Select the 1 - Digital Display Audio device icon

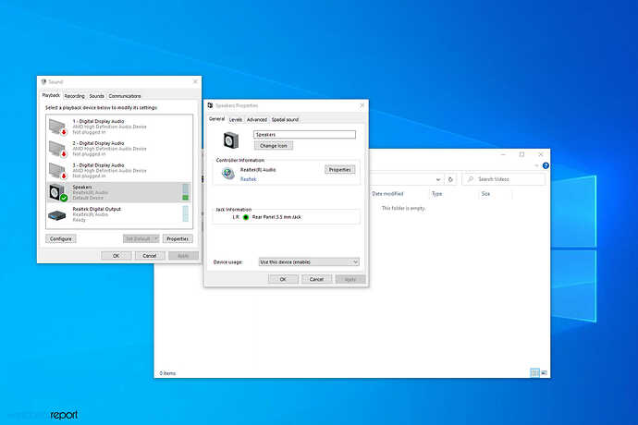click(57, 126)
